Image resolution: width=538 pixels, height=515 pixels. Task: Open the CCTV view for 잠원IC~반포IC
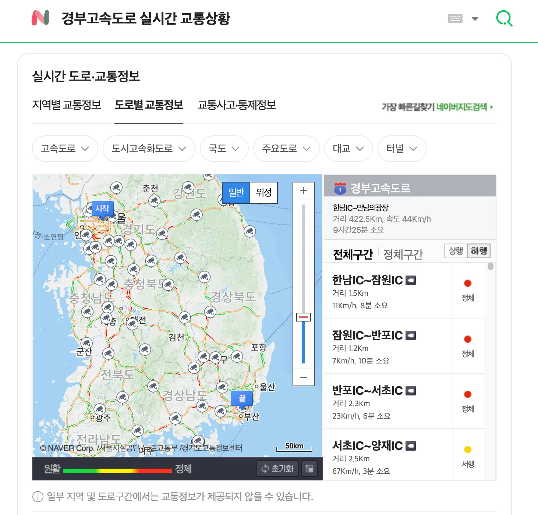pyautogui.click(x=411, y=335)
